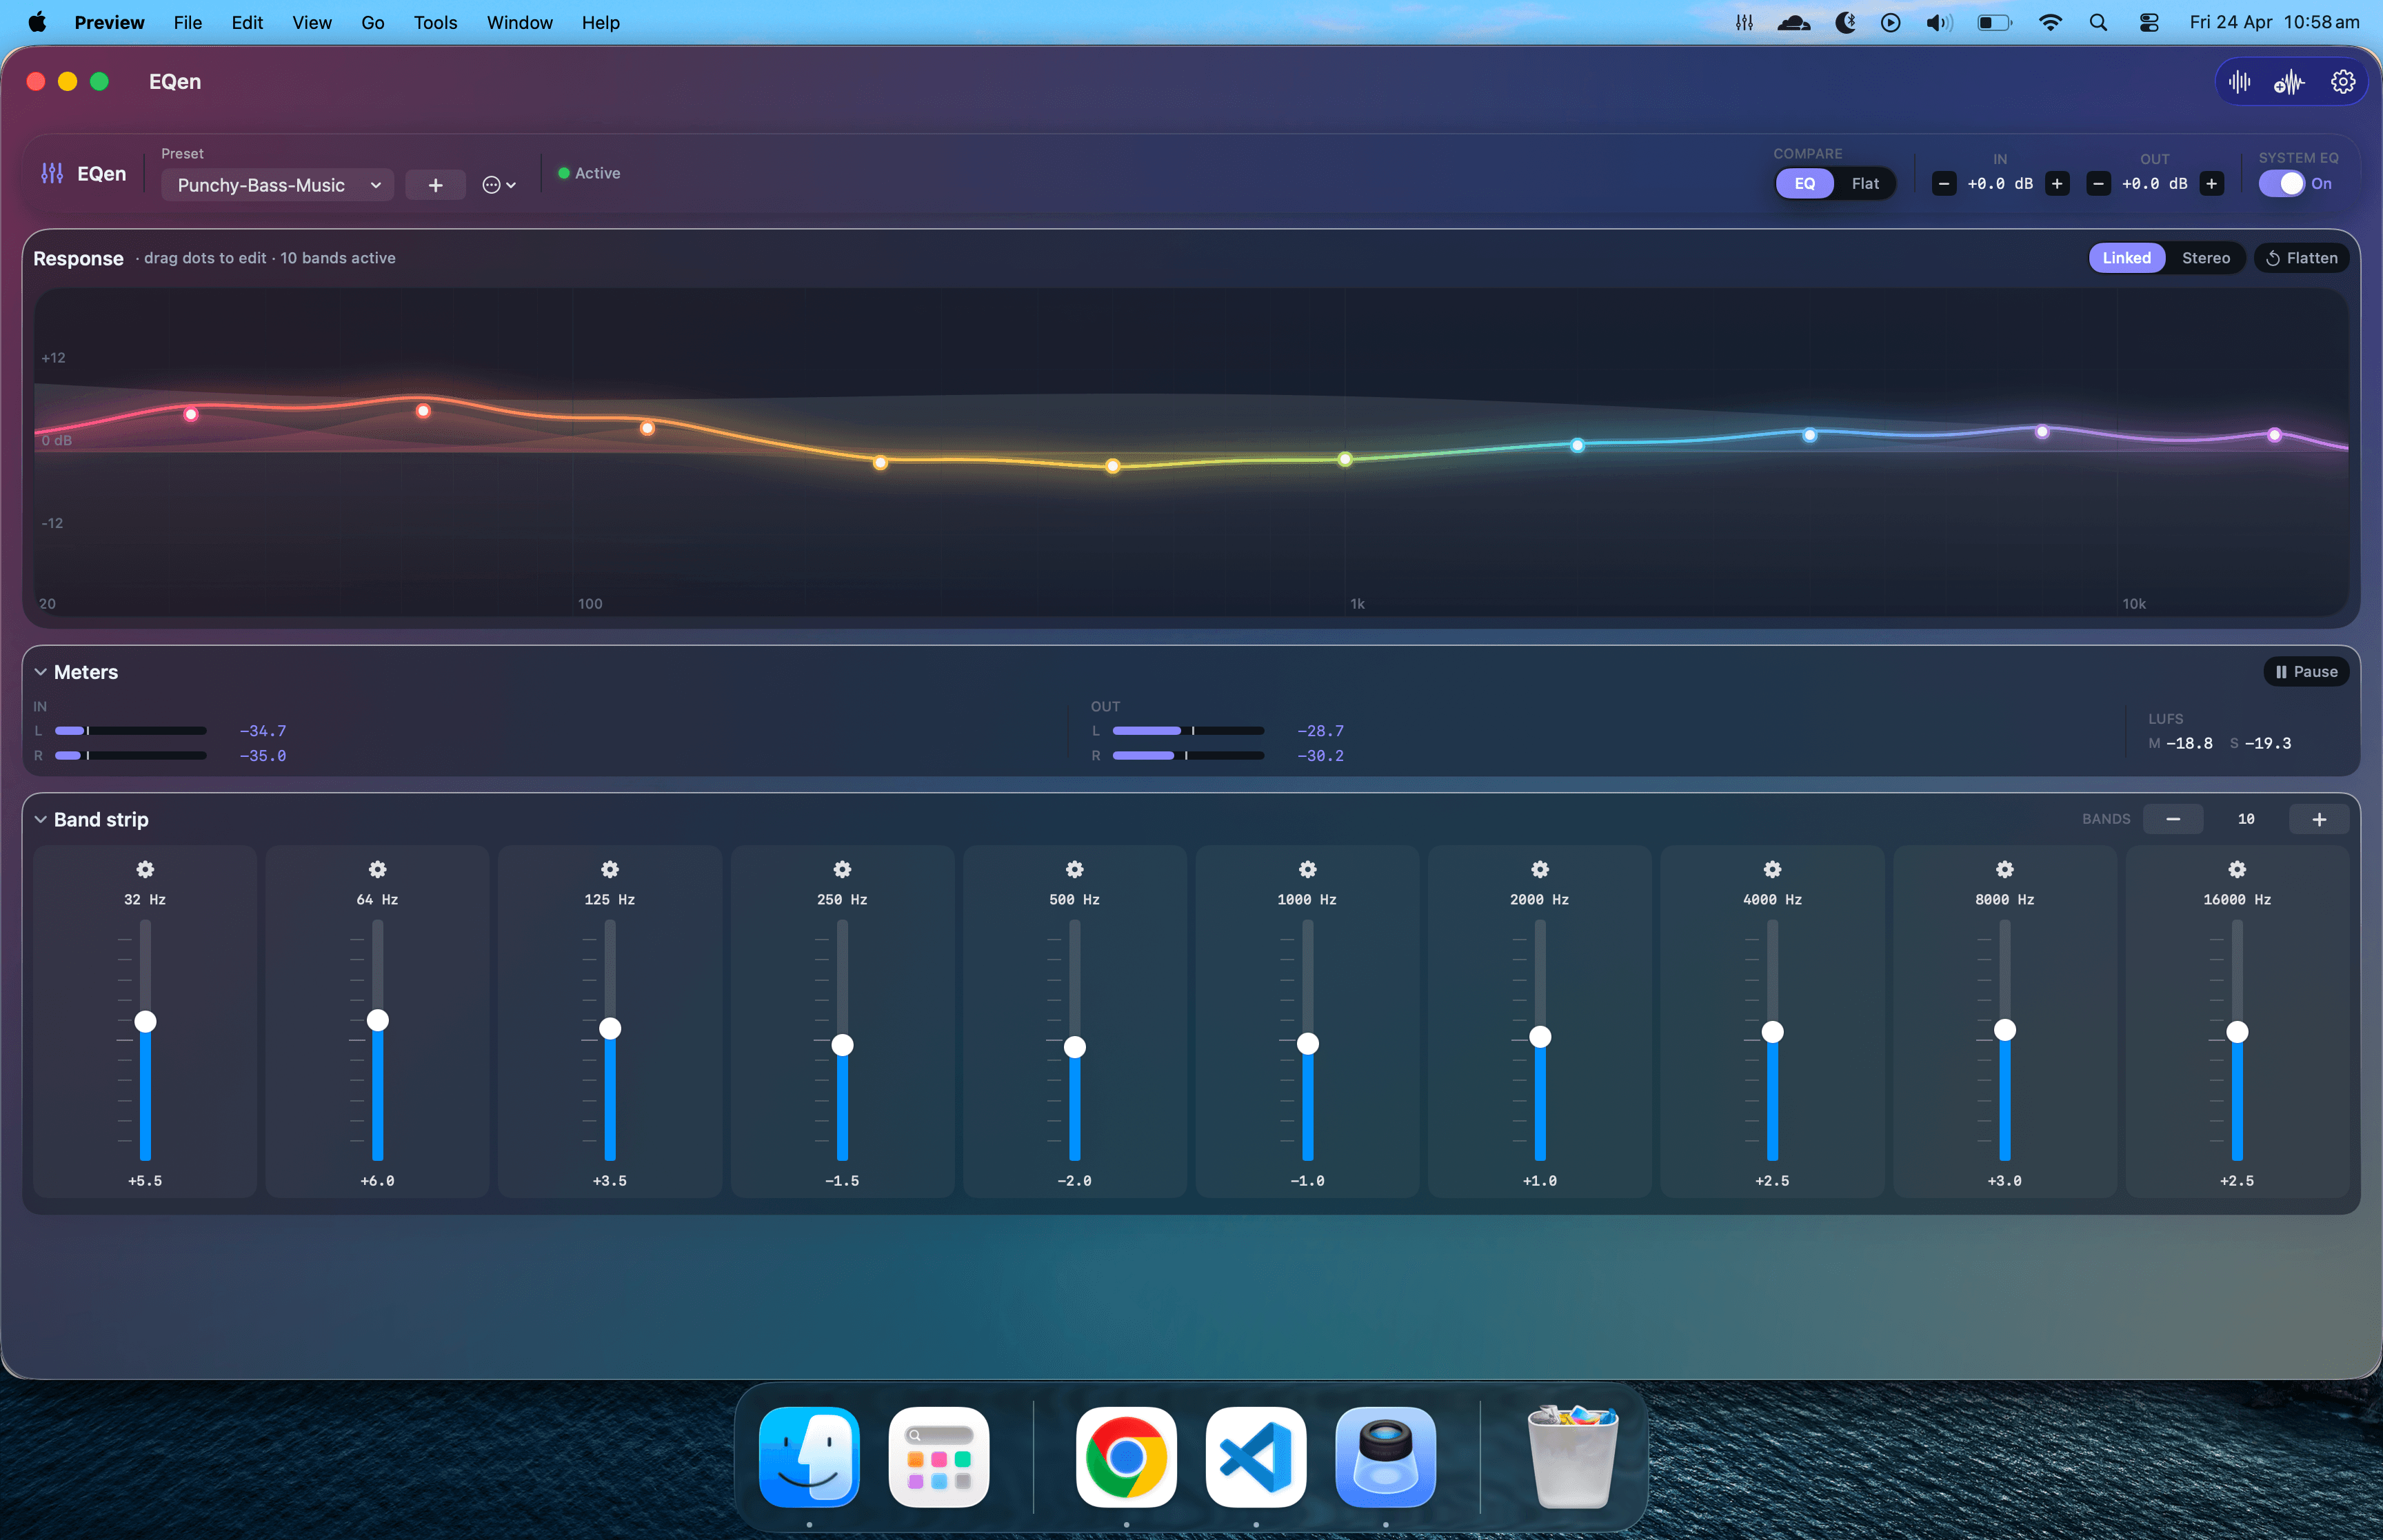Open settings gear for 1000 Hz band
The width and height of the screenshot is (2383, 1540).
click(x=1307, y=869)
